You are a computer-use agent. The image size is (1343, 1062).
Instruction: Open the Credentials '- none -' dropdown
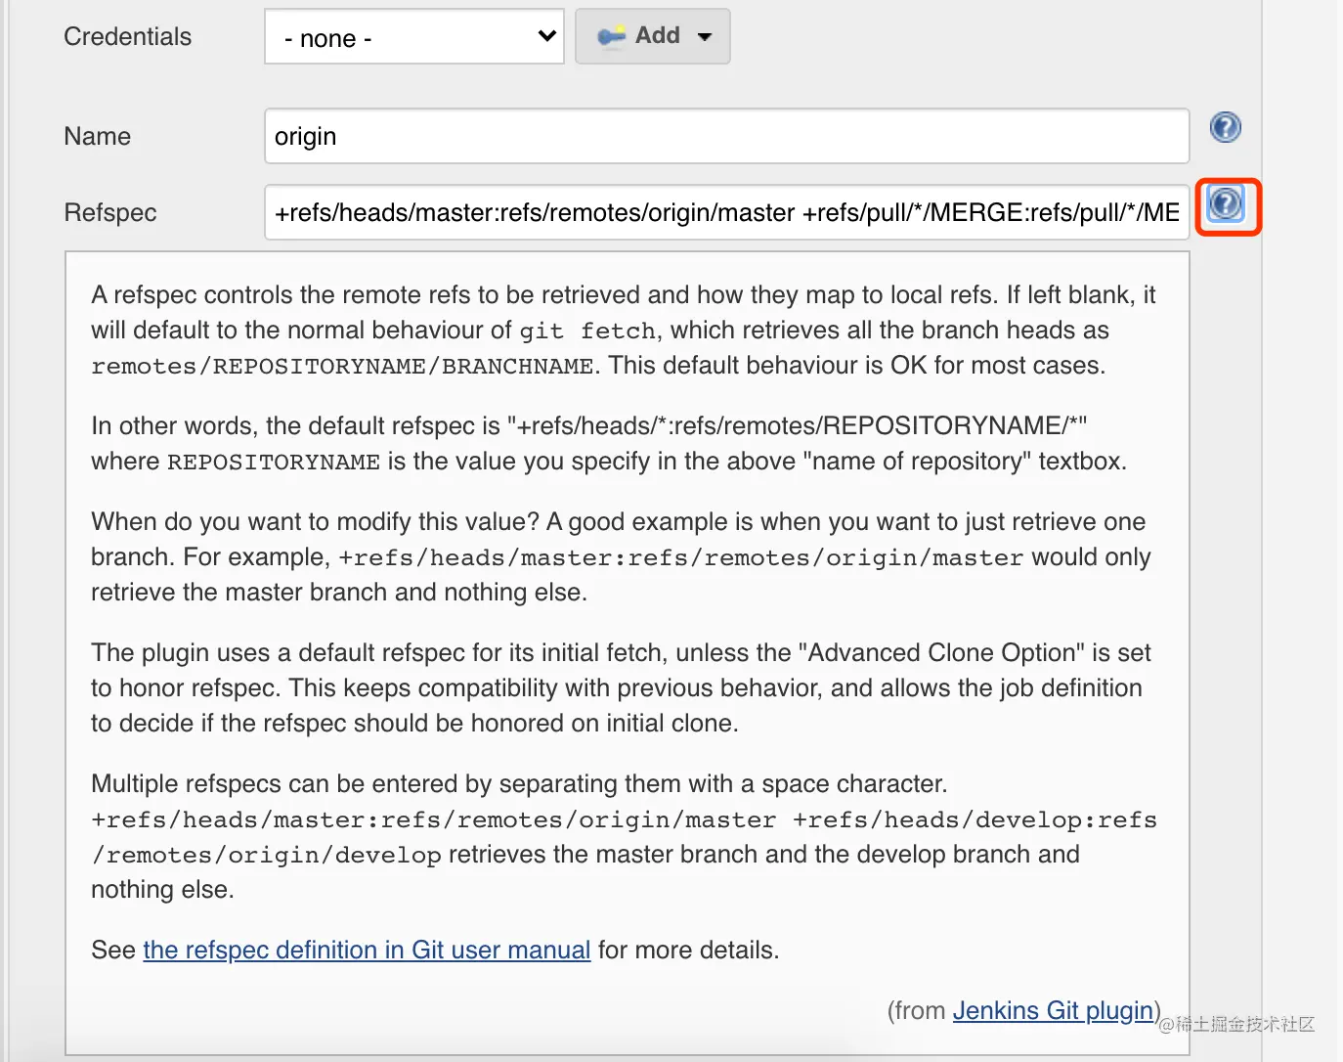click(414, 37)
